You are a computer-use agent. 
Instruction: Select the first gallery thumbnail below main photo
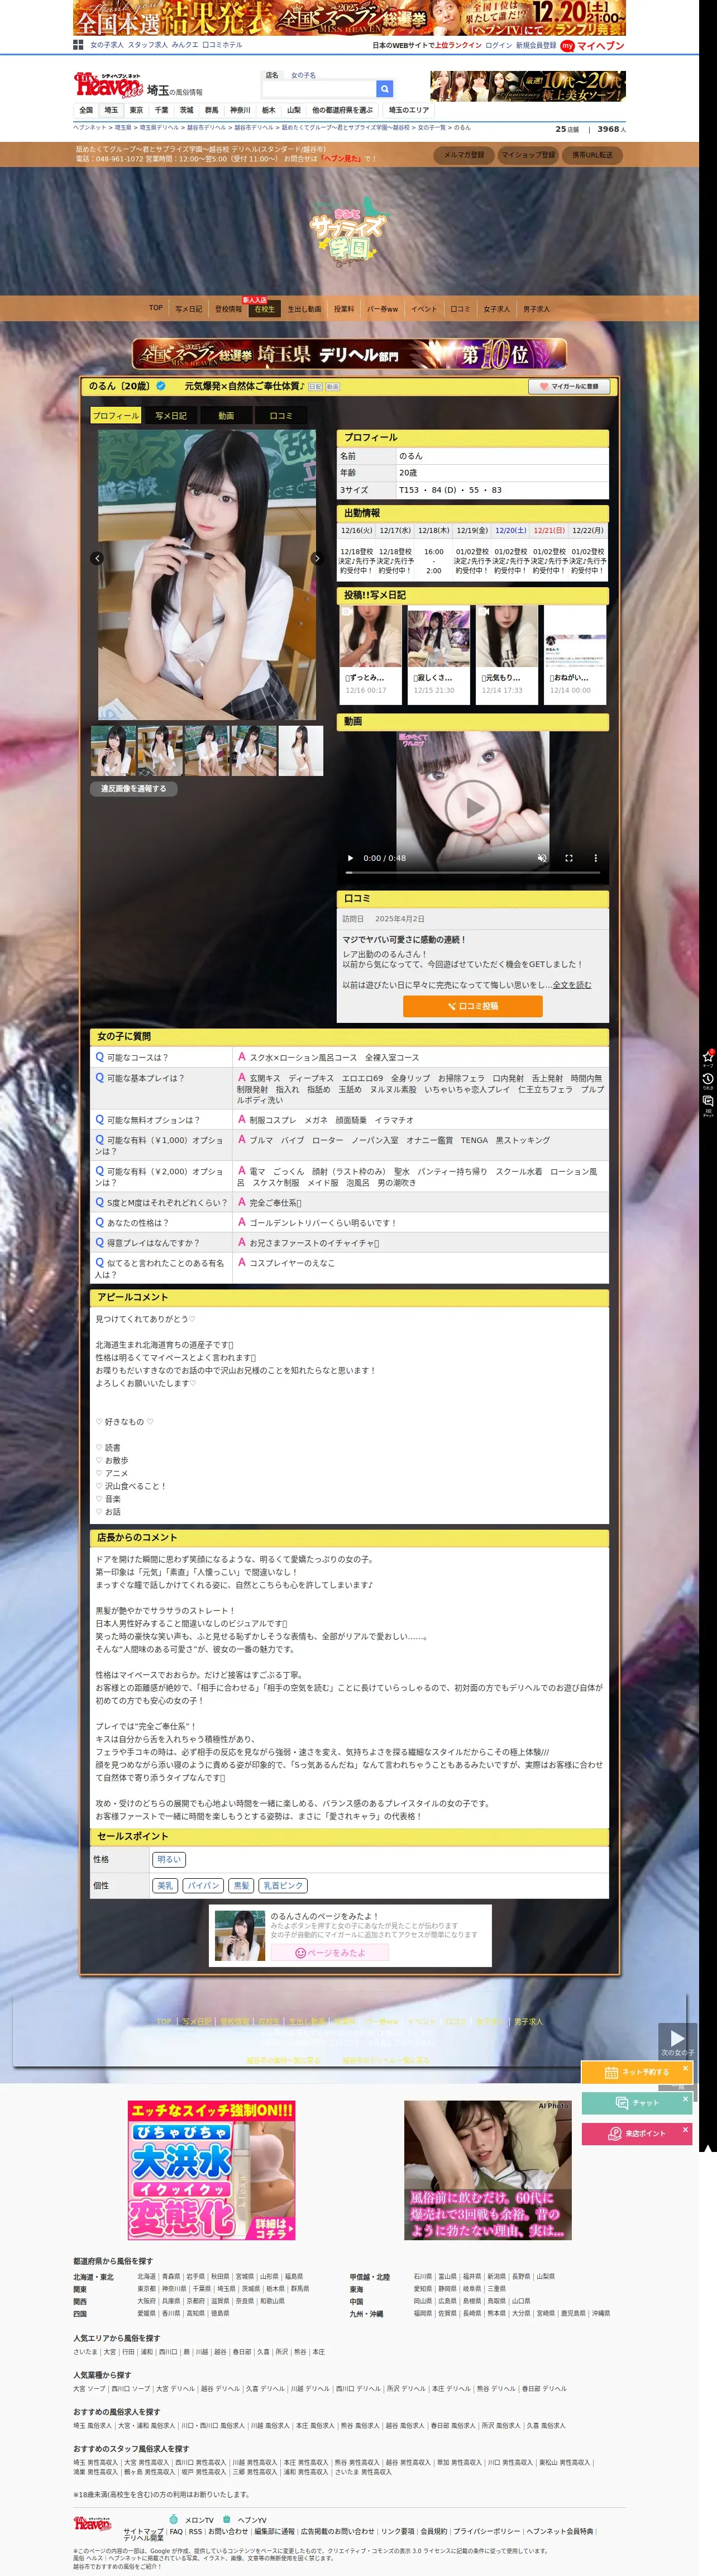pyautogui.click(x=113, y=750)
